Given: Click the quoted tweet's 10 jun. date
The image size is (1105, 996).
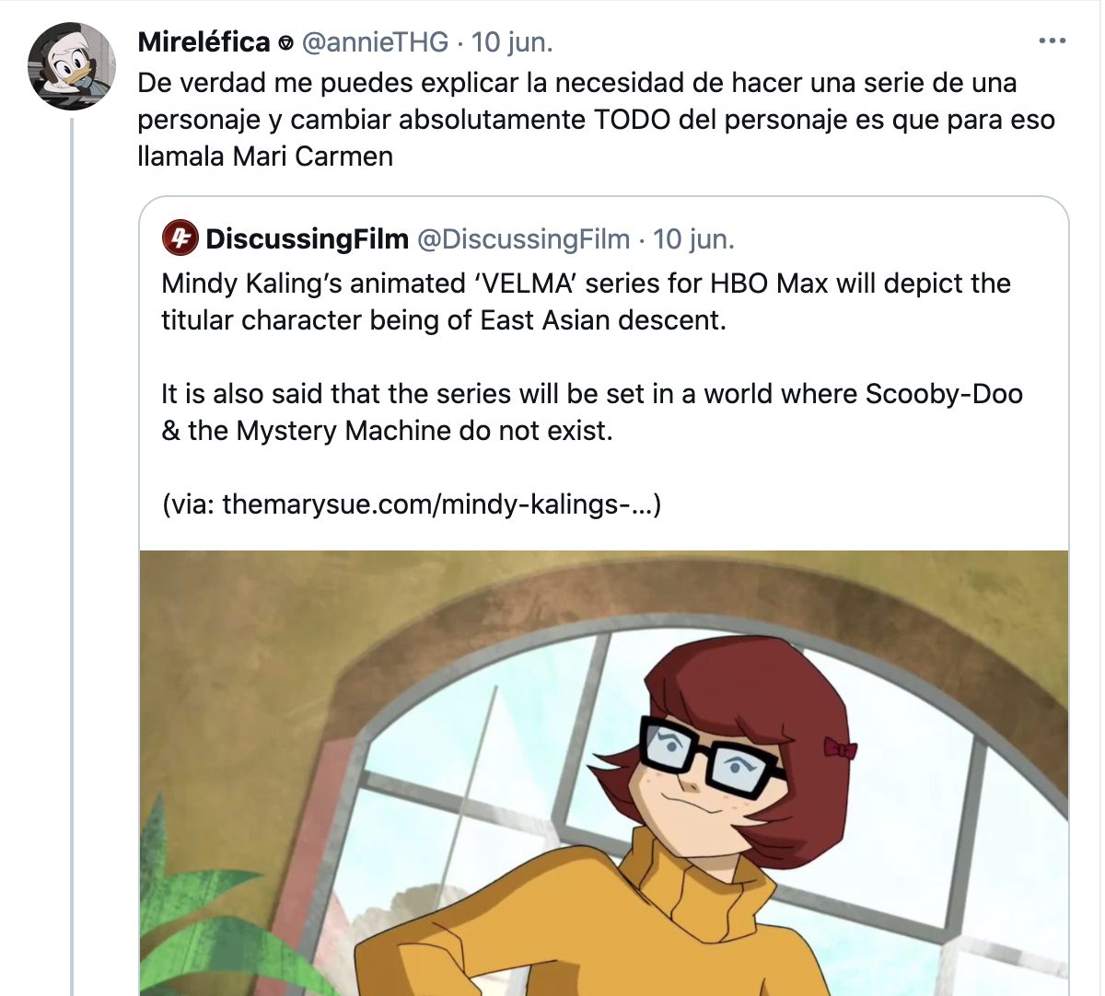Looking at the screenshot, I should [x=693, y=238].
